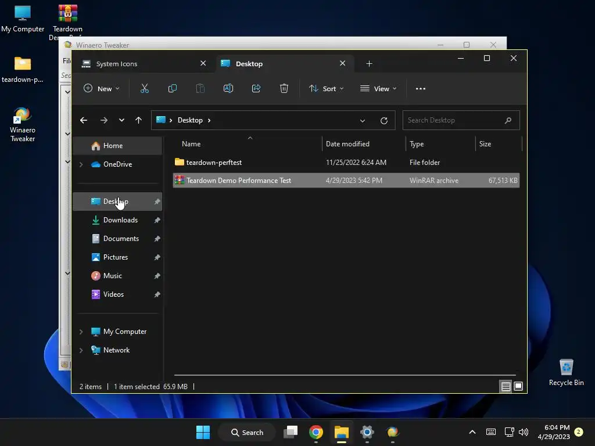Expand the OneDrive tree node
The image size is (595, 446).
(81, 164)
